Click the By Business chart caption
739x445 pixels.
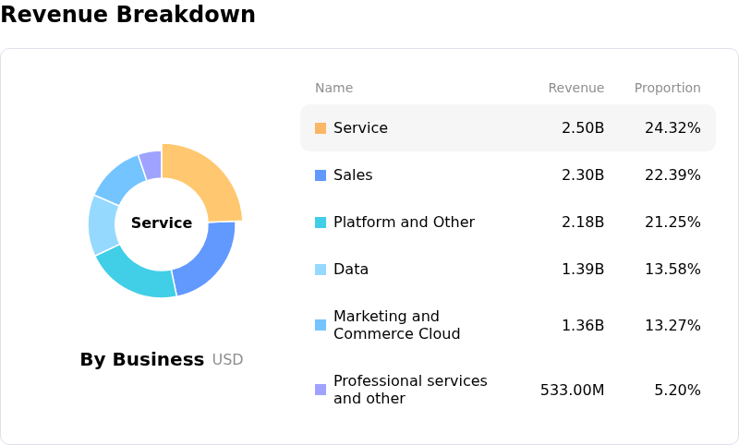[141, 360]
